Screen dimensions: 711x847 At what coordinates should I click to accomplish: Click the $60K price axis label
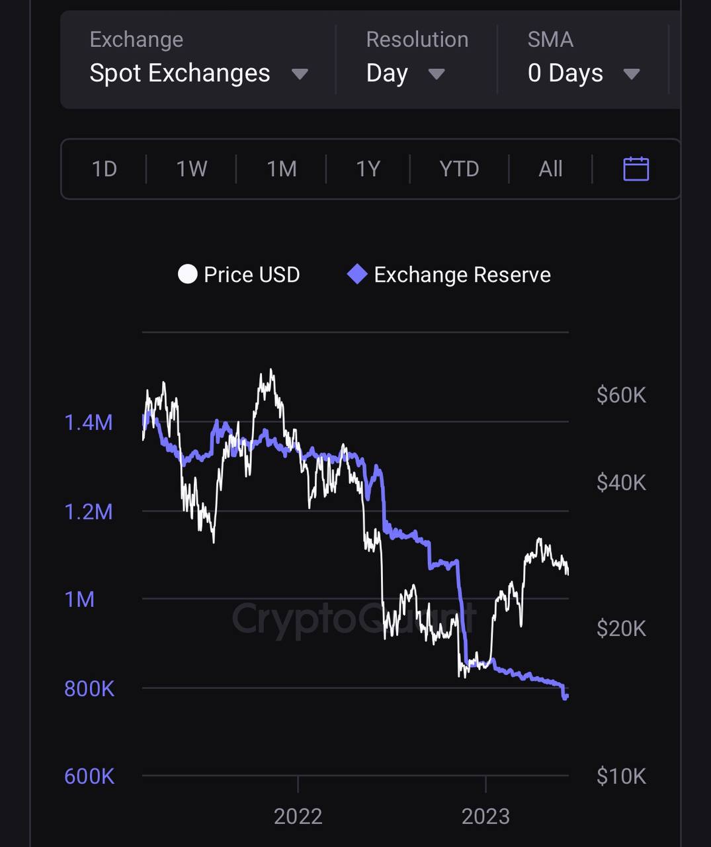coord(621,395)
